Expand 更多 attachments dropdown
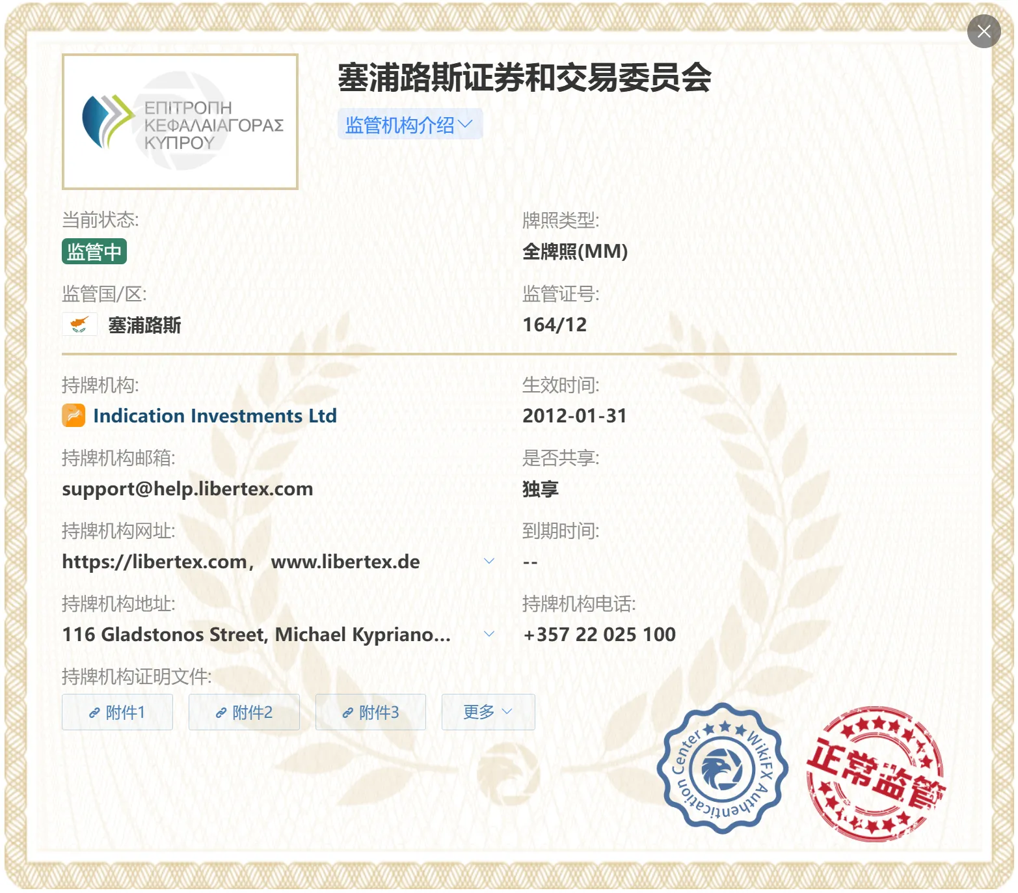 (x=489, y=712)
